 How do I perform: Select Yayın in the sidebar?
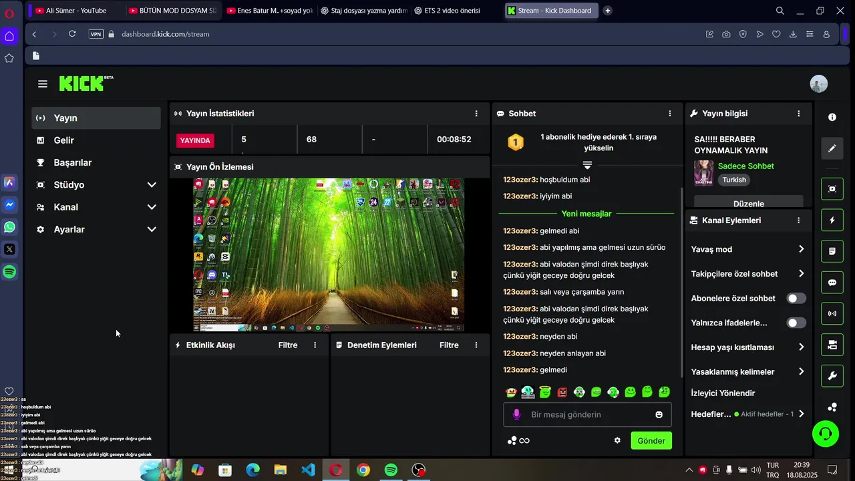[x=96, y=118]
